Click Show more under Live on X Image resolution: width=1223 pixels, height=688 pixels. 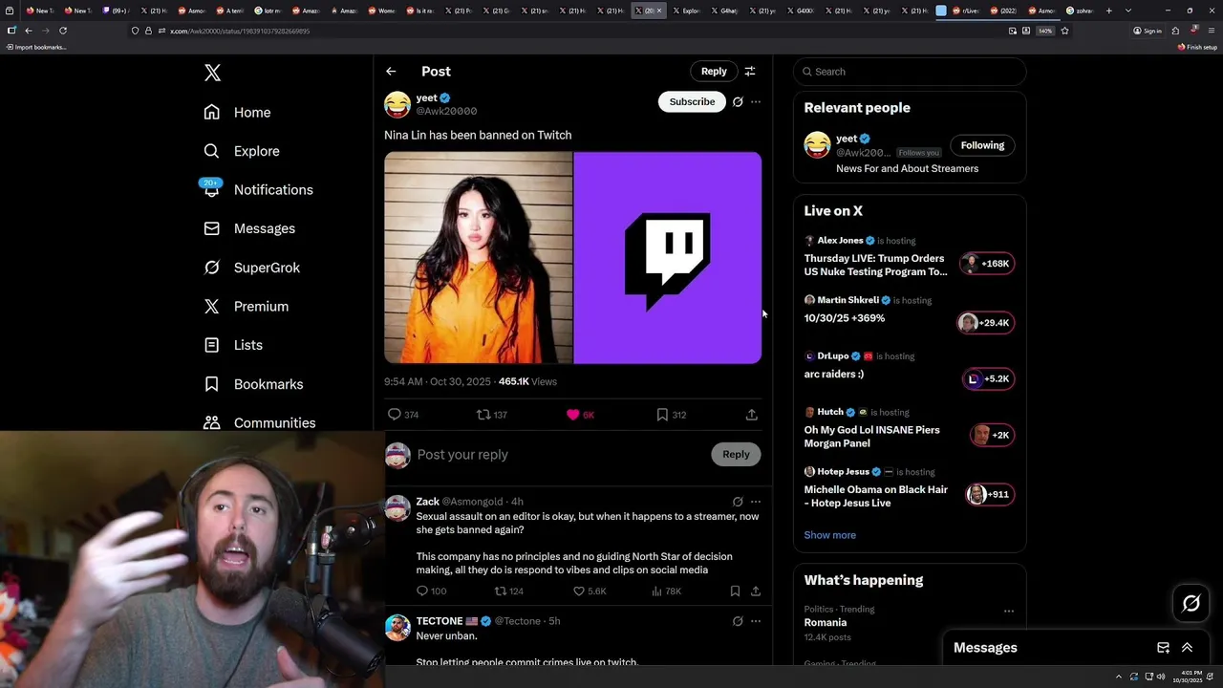[829, 535]
